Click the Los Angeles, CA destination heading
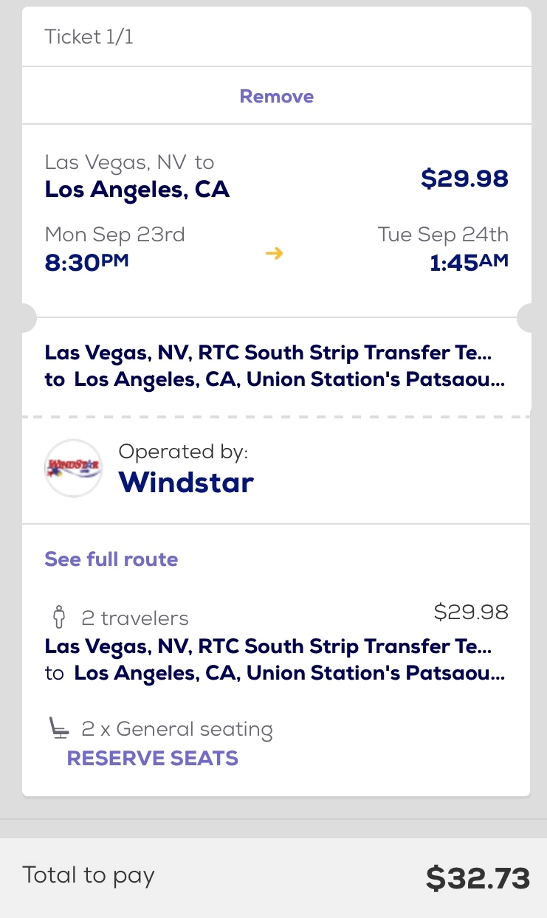The image size is (547, 918). [x=137, y=190]
